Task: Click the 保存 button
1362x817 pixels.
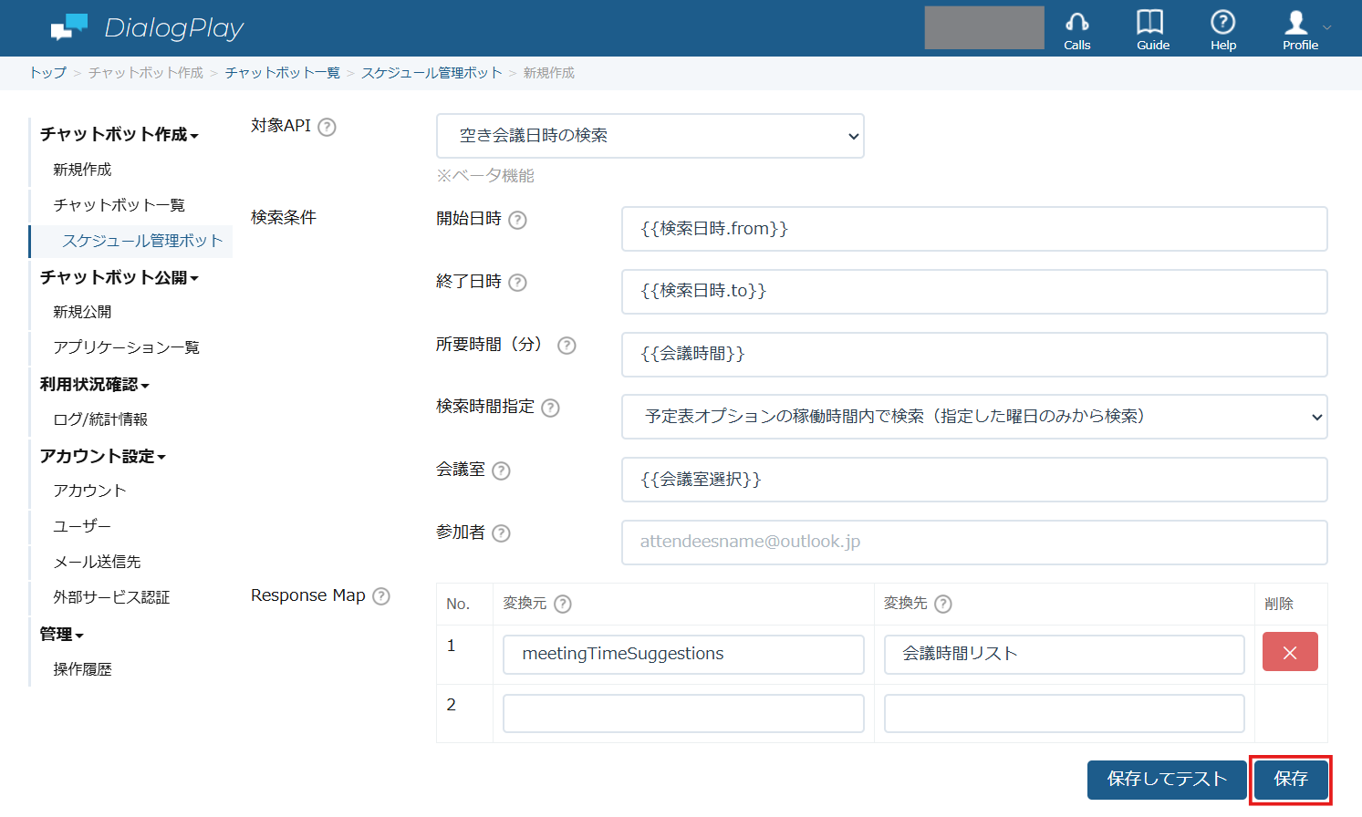Action: 1290,780
